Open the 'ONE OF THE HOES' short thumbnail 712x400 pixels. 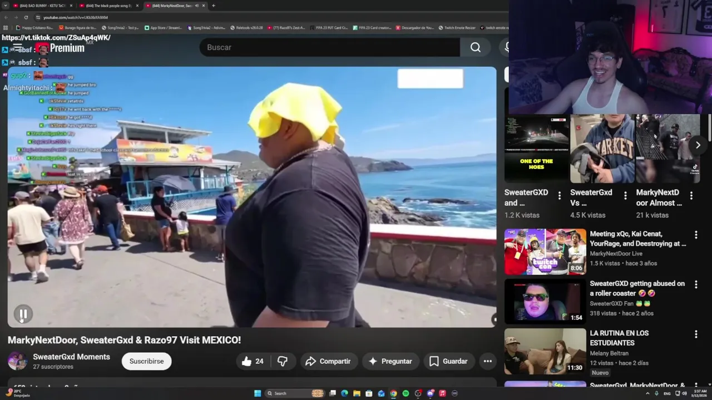536,149
